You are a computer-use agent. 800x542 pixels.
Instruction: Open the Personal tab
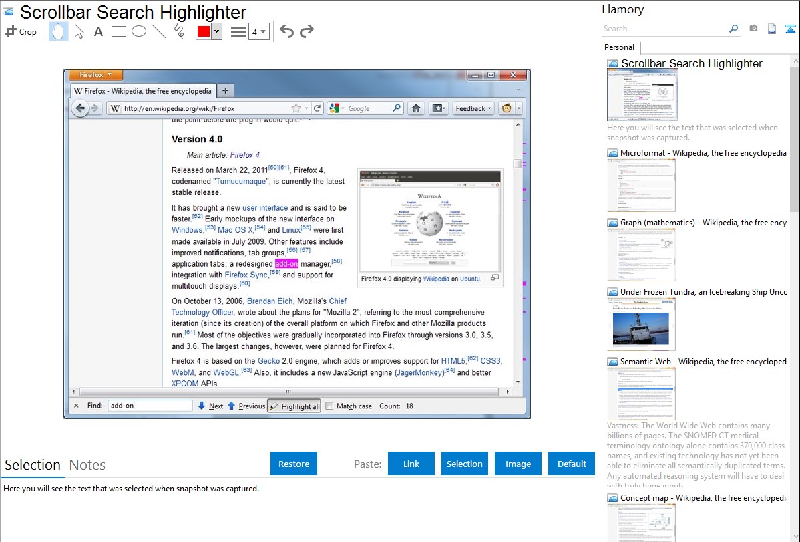(619, 47)
